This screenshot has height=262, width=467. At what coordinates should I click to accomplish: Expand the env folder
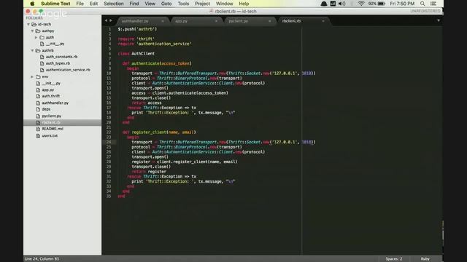tap(32, 76)
